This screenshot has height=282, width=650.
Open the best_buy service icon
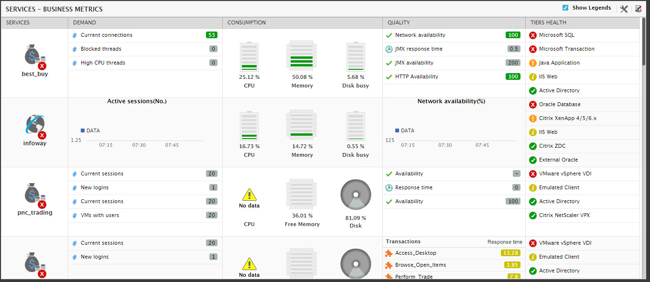point(35,57)
